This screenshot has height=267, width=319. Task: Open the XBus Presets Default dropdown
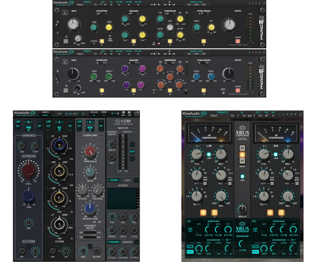click(222, 116)
